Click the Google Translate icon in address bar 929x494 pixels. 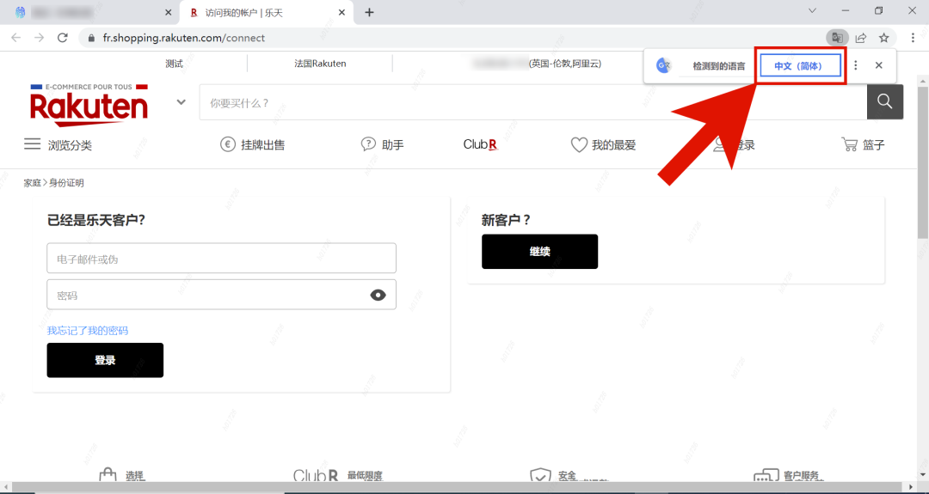point(837,38)
